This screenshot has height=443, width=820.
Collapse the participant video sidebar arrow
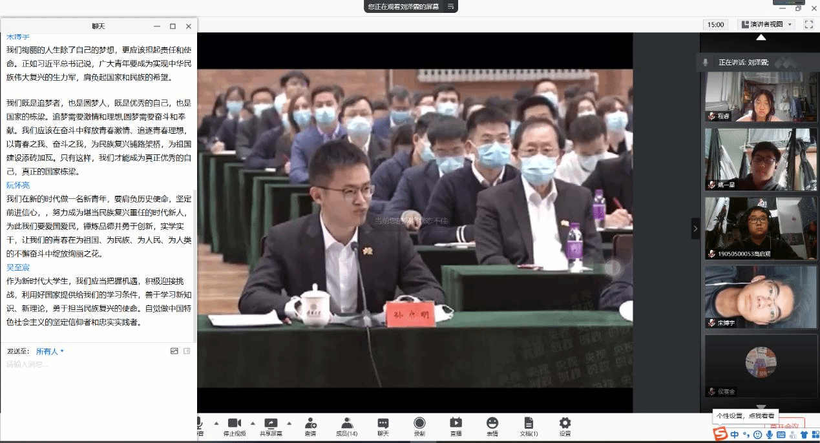coord(695,228)
